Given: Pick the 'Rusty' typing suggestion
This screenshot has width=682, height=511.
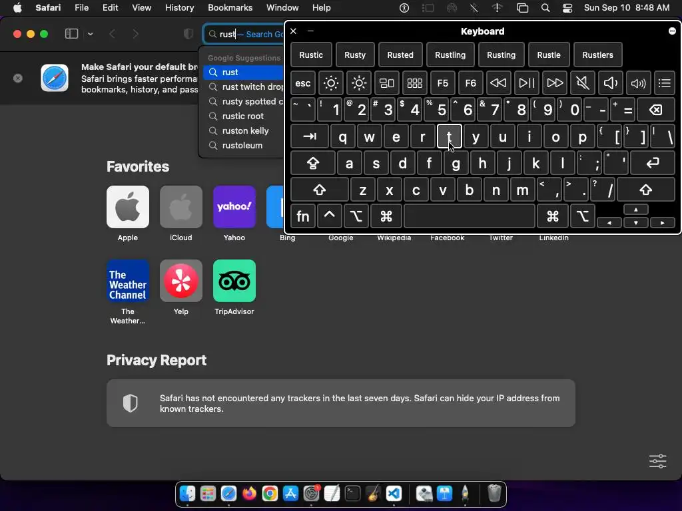Looking at the screenshot, I should (x=355, y=55).
